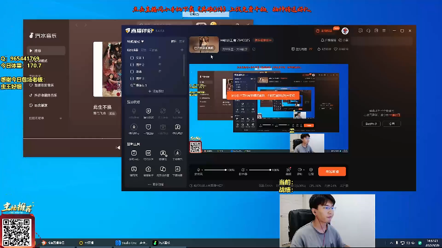
Task: Open the overlapping-squares tool in 直播工具
Action: 163,169
